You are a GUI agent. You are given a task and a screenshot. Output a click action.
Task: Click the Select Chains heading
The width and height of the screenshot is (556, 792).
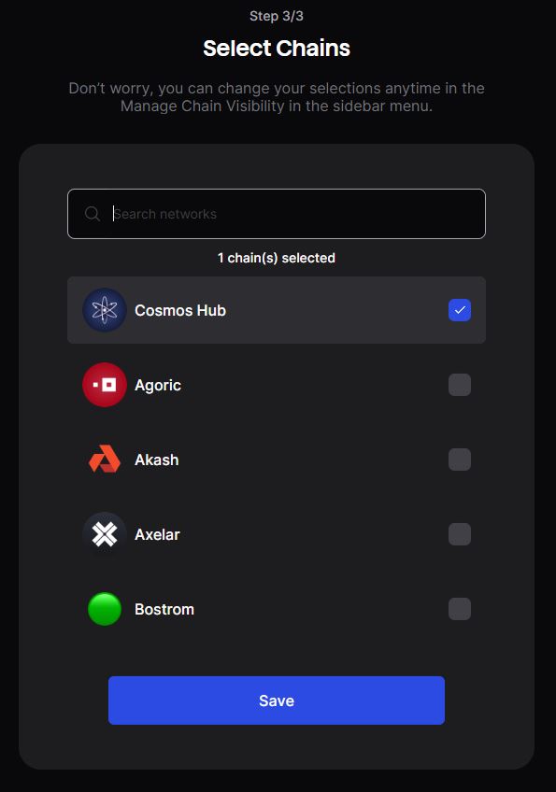[277, 49]
